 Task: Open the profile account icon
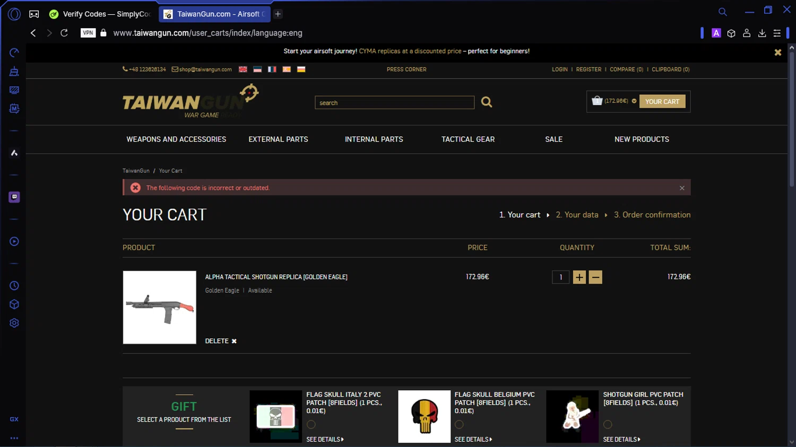pyautogui.click(x=747, y=33)
